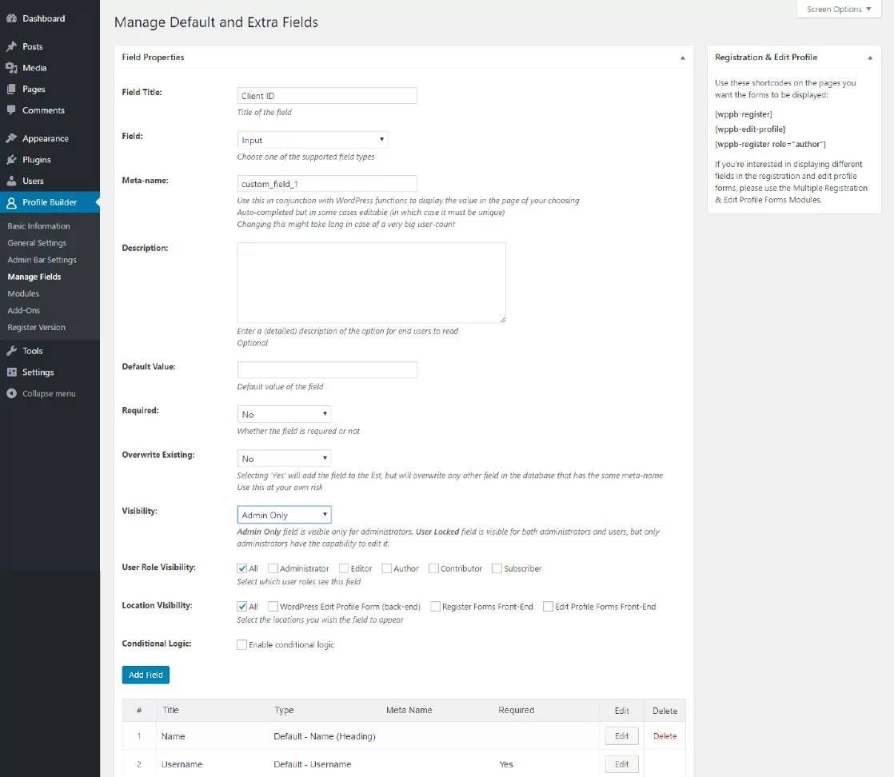Click the Required column header
The width and height of the screenshot is (894, 777).
point(516,711)
